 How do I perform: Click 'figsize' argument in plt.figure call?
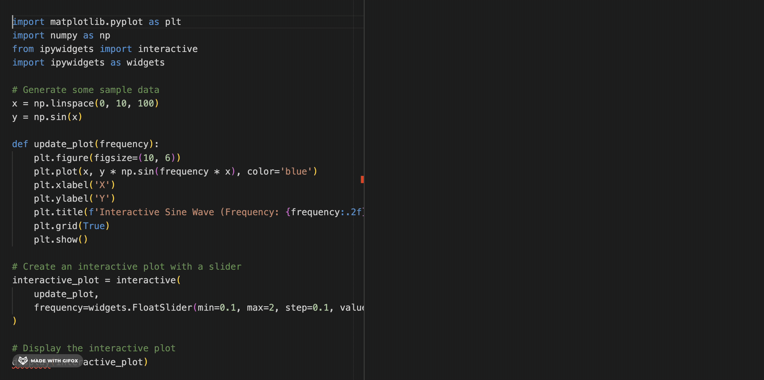click(x=113, y=158)
